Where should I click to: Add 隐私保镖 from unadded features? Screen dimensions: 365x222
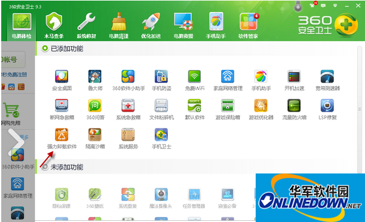(x=62, y=198)
